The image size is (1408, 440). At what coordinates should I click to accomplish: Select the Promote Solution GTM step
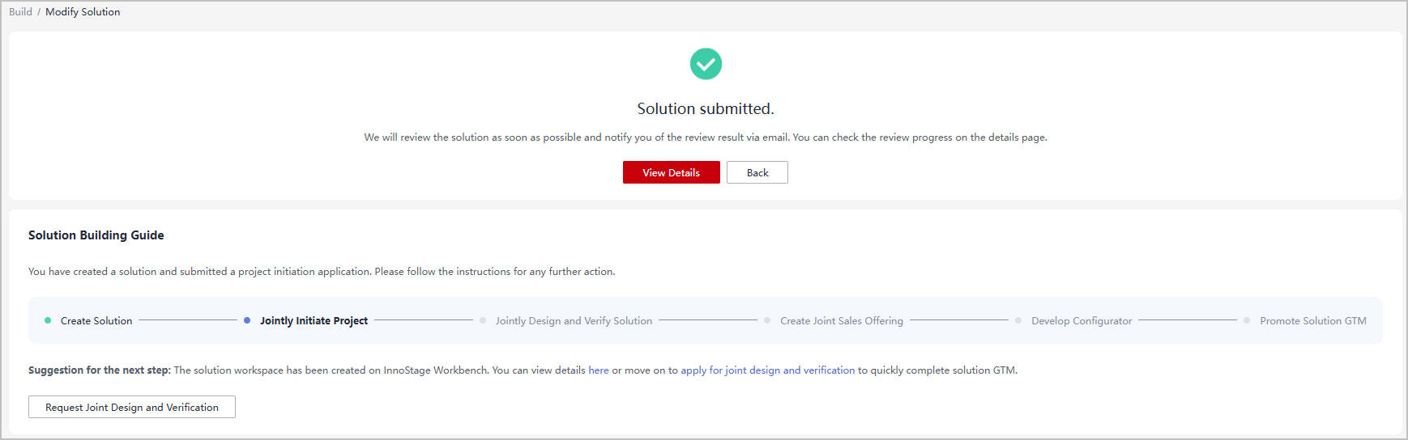pyautogui.click(x=1313, y=321)
